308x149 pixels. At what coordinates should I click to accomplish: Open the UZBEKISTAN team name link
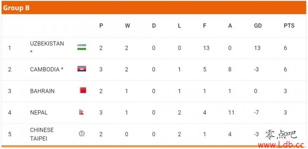click(47, 48)
